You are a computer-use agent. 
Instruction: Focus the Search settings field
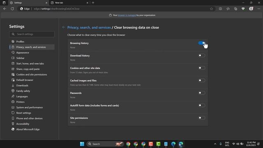point(32,34)
